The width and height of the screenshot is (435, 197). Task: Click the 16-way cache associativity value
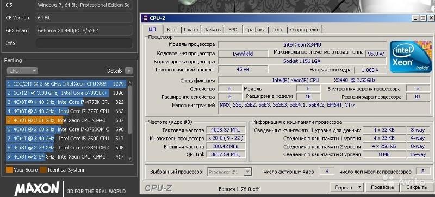pos(418,154)
